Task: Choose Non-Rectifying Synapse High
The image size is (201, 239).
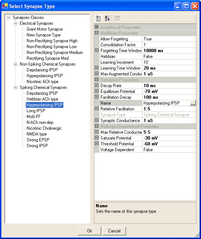Action: (x=52, y=41)
